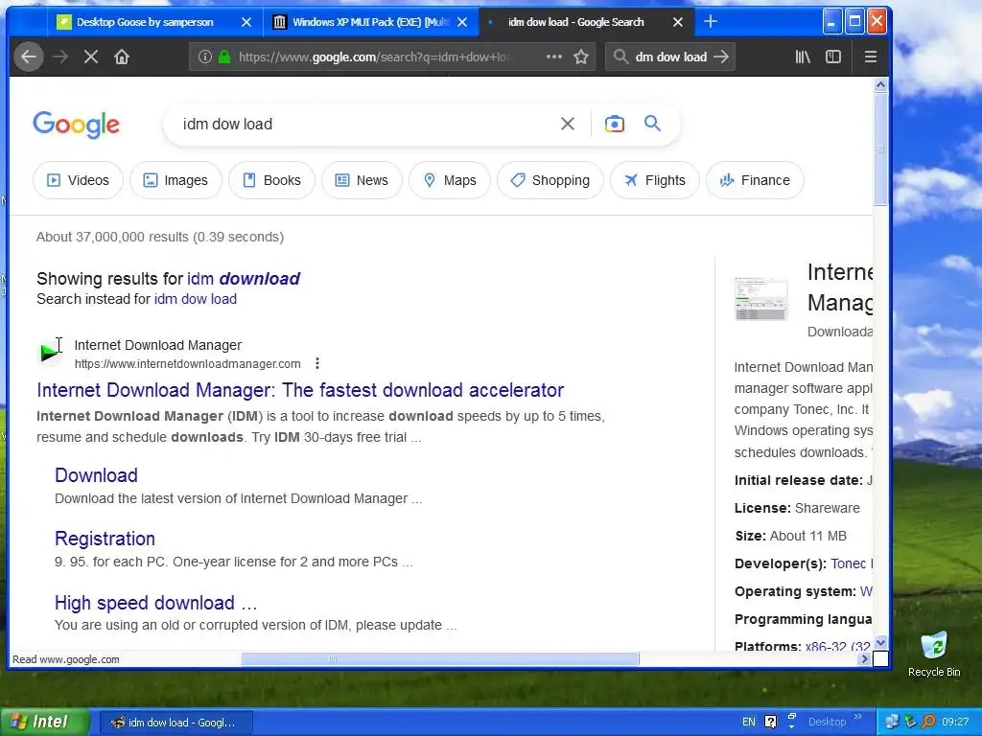Image resolution: width=982 pixels, height=736 pixels.
Task: Toggle the sidebar view icon
Action: pyautogui.click(x=833, y=57)
